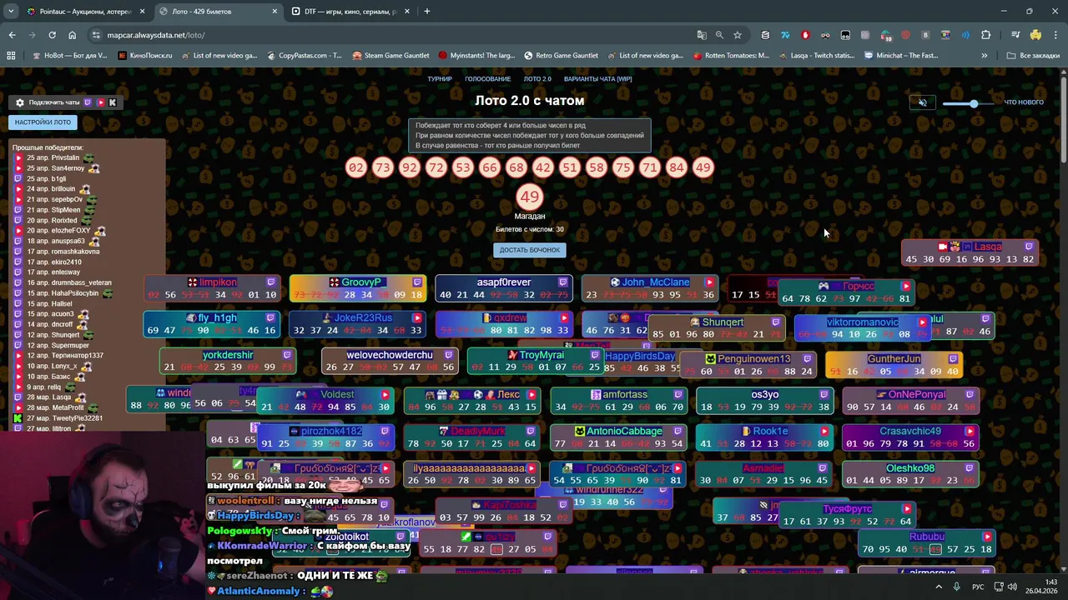Switch to ЛОТО 2.0 tab
The image size is (1068, 600).
coord(537,79)
